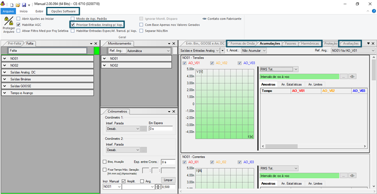
Task: Click the Open folder icon in title bar
Action: [18, 4]
